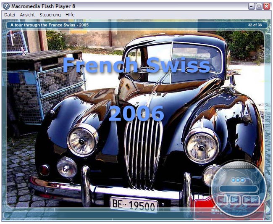Image resolution: width=273 pixels, height=224 pixels.
Task: Click the double-arrow fast forward button
Action: 251,200
